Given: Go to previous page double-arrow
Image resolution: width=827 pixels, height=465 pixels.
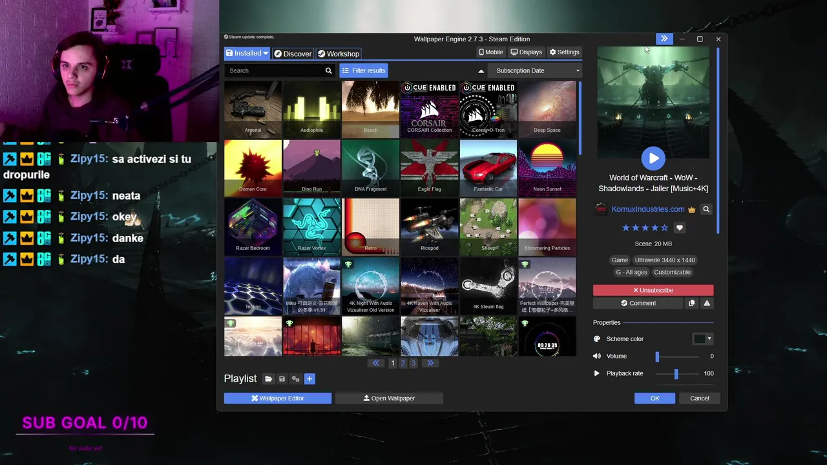Looking at the screenshot, I should click(376, 363).
